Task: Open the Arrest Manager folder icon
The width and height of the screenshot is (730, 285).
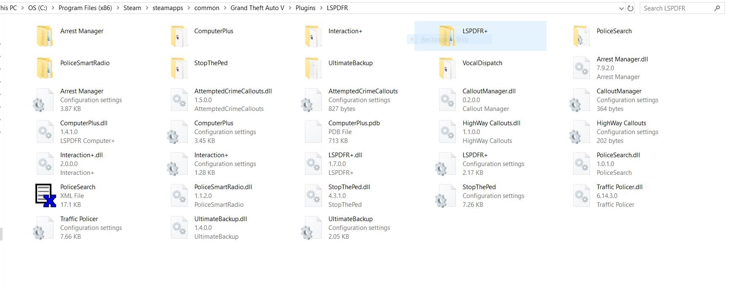Action: (45, 36)
